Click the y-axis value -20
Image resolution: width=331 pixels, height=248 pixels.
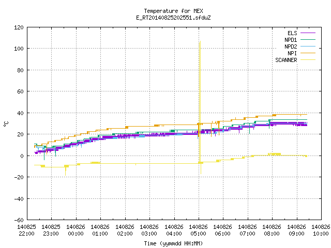[19, 177]
